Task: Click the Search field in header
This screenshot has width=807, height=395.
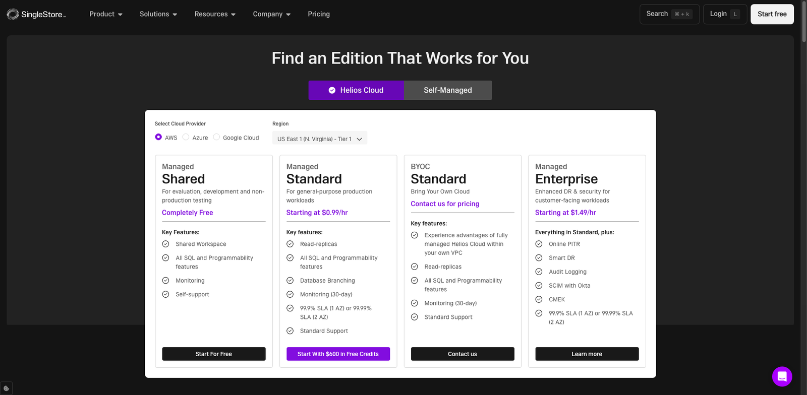Action: 669,14
